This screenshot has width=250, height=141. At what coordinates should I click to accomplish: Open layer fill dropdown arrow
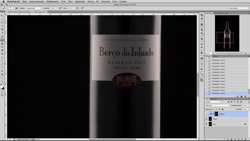point(248,109)
